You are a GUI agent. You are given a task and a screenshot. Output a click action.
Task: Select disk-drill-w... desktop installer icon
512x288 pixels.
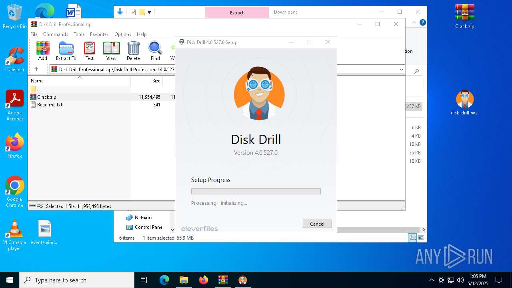pos(465,103)
